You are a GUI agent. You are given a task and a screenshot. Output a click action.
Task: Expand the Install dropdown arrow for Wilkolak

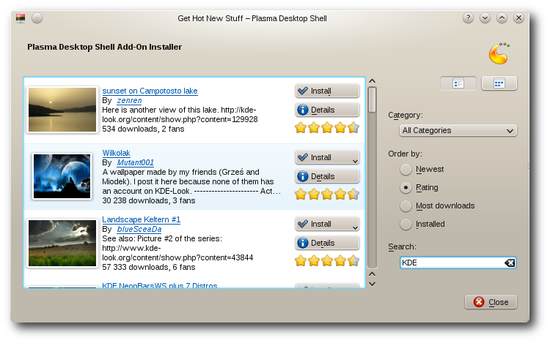coord(355,159)
